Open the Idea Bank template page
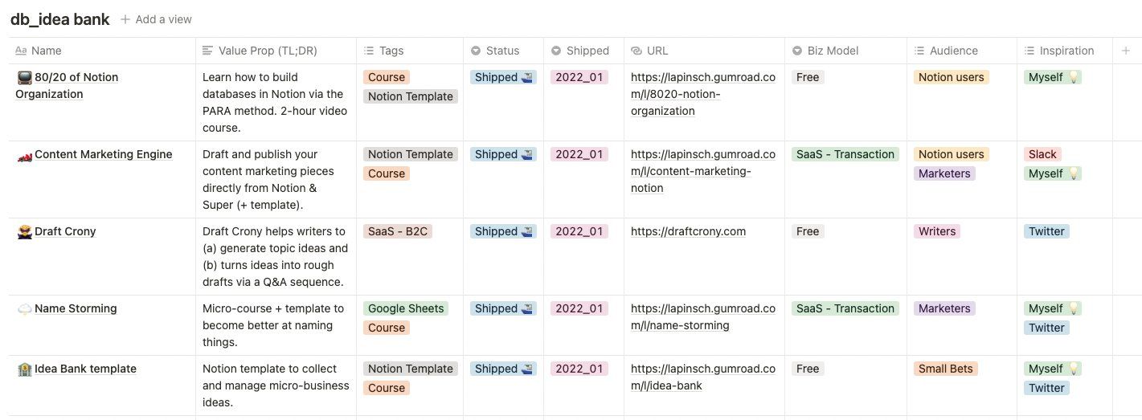Viewport: 1142px width, 420px height. [85, 369]
